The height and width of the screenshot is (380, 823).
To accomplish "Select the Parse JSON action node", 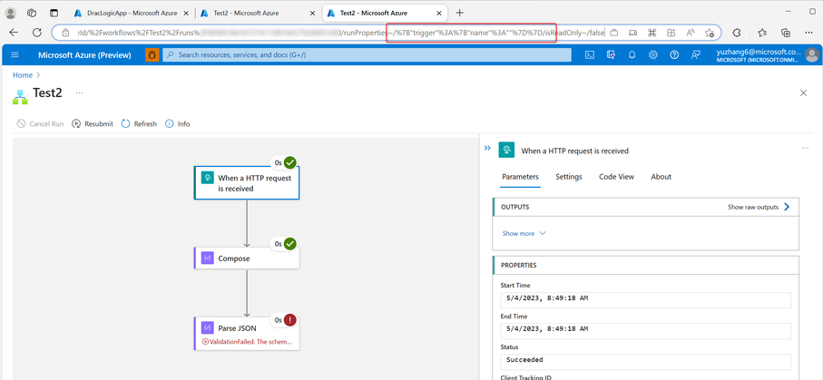I will tap(247, 334).
